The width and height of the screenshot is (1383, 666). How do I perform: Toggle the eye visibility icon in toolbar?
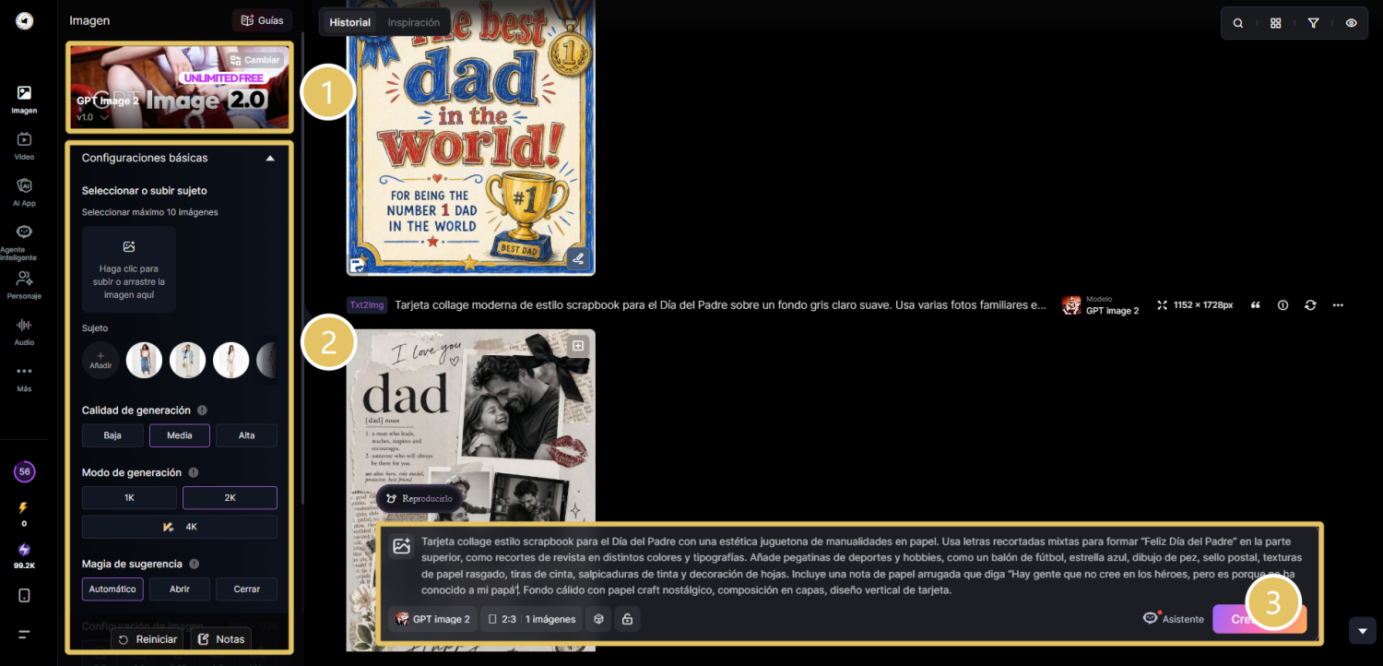[x=1351, y=23]
